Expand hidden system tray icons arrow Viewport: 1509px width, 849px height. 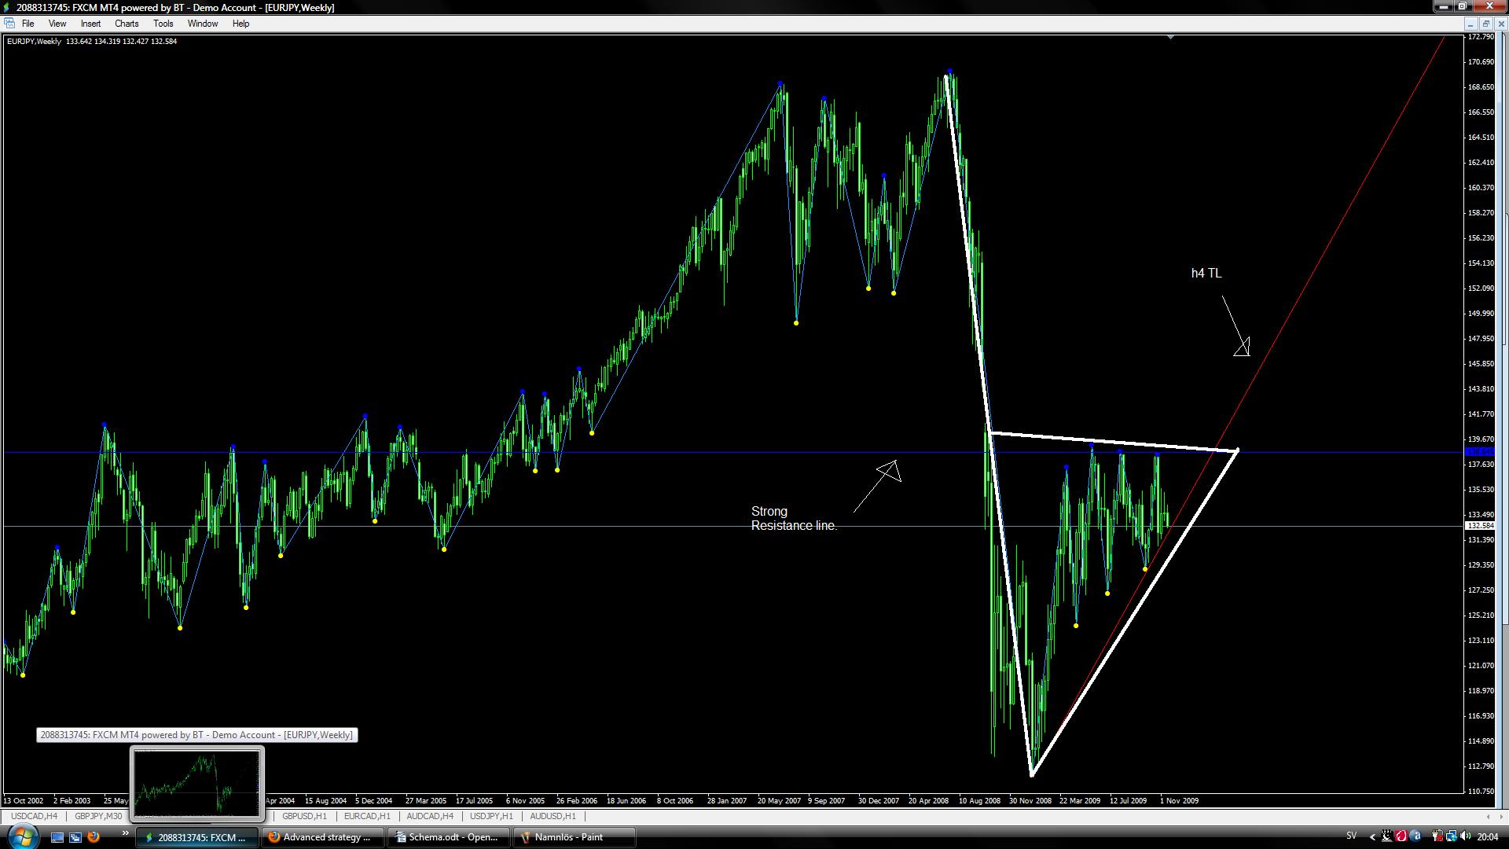[x=1372, y=836]
